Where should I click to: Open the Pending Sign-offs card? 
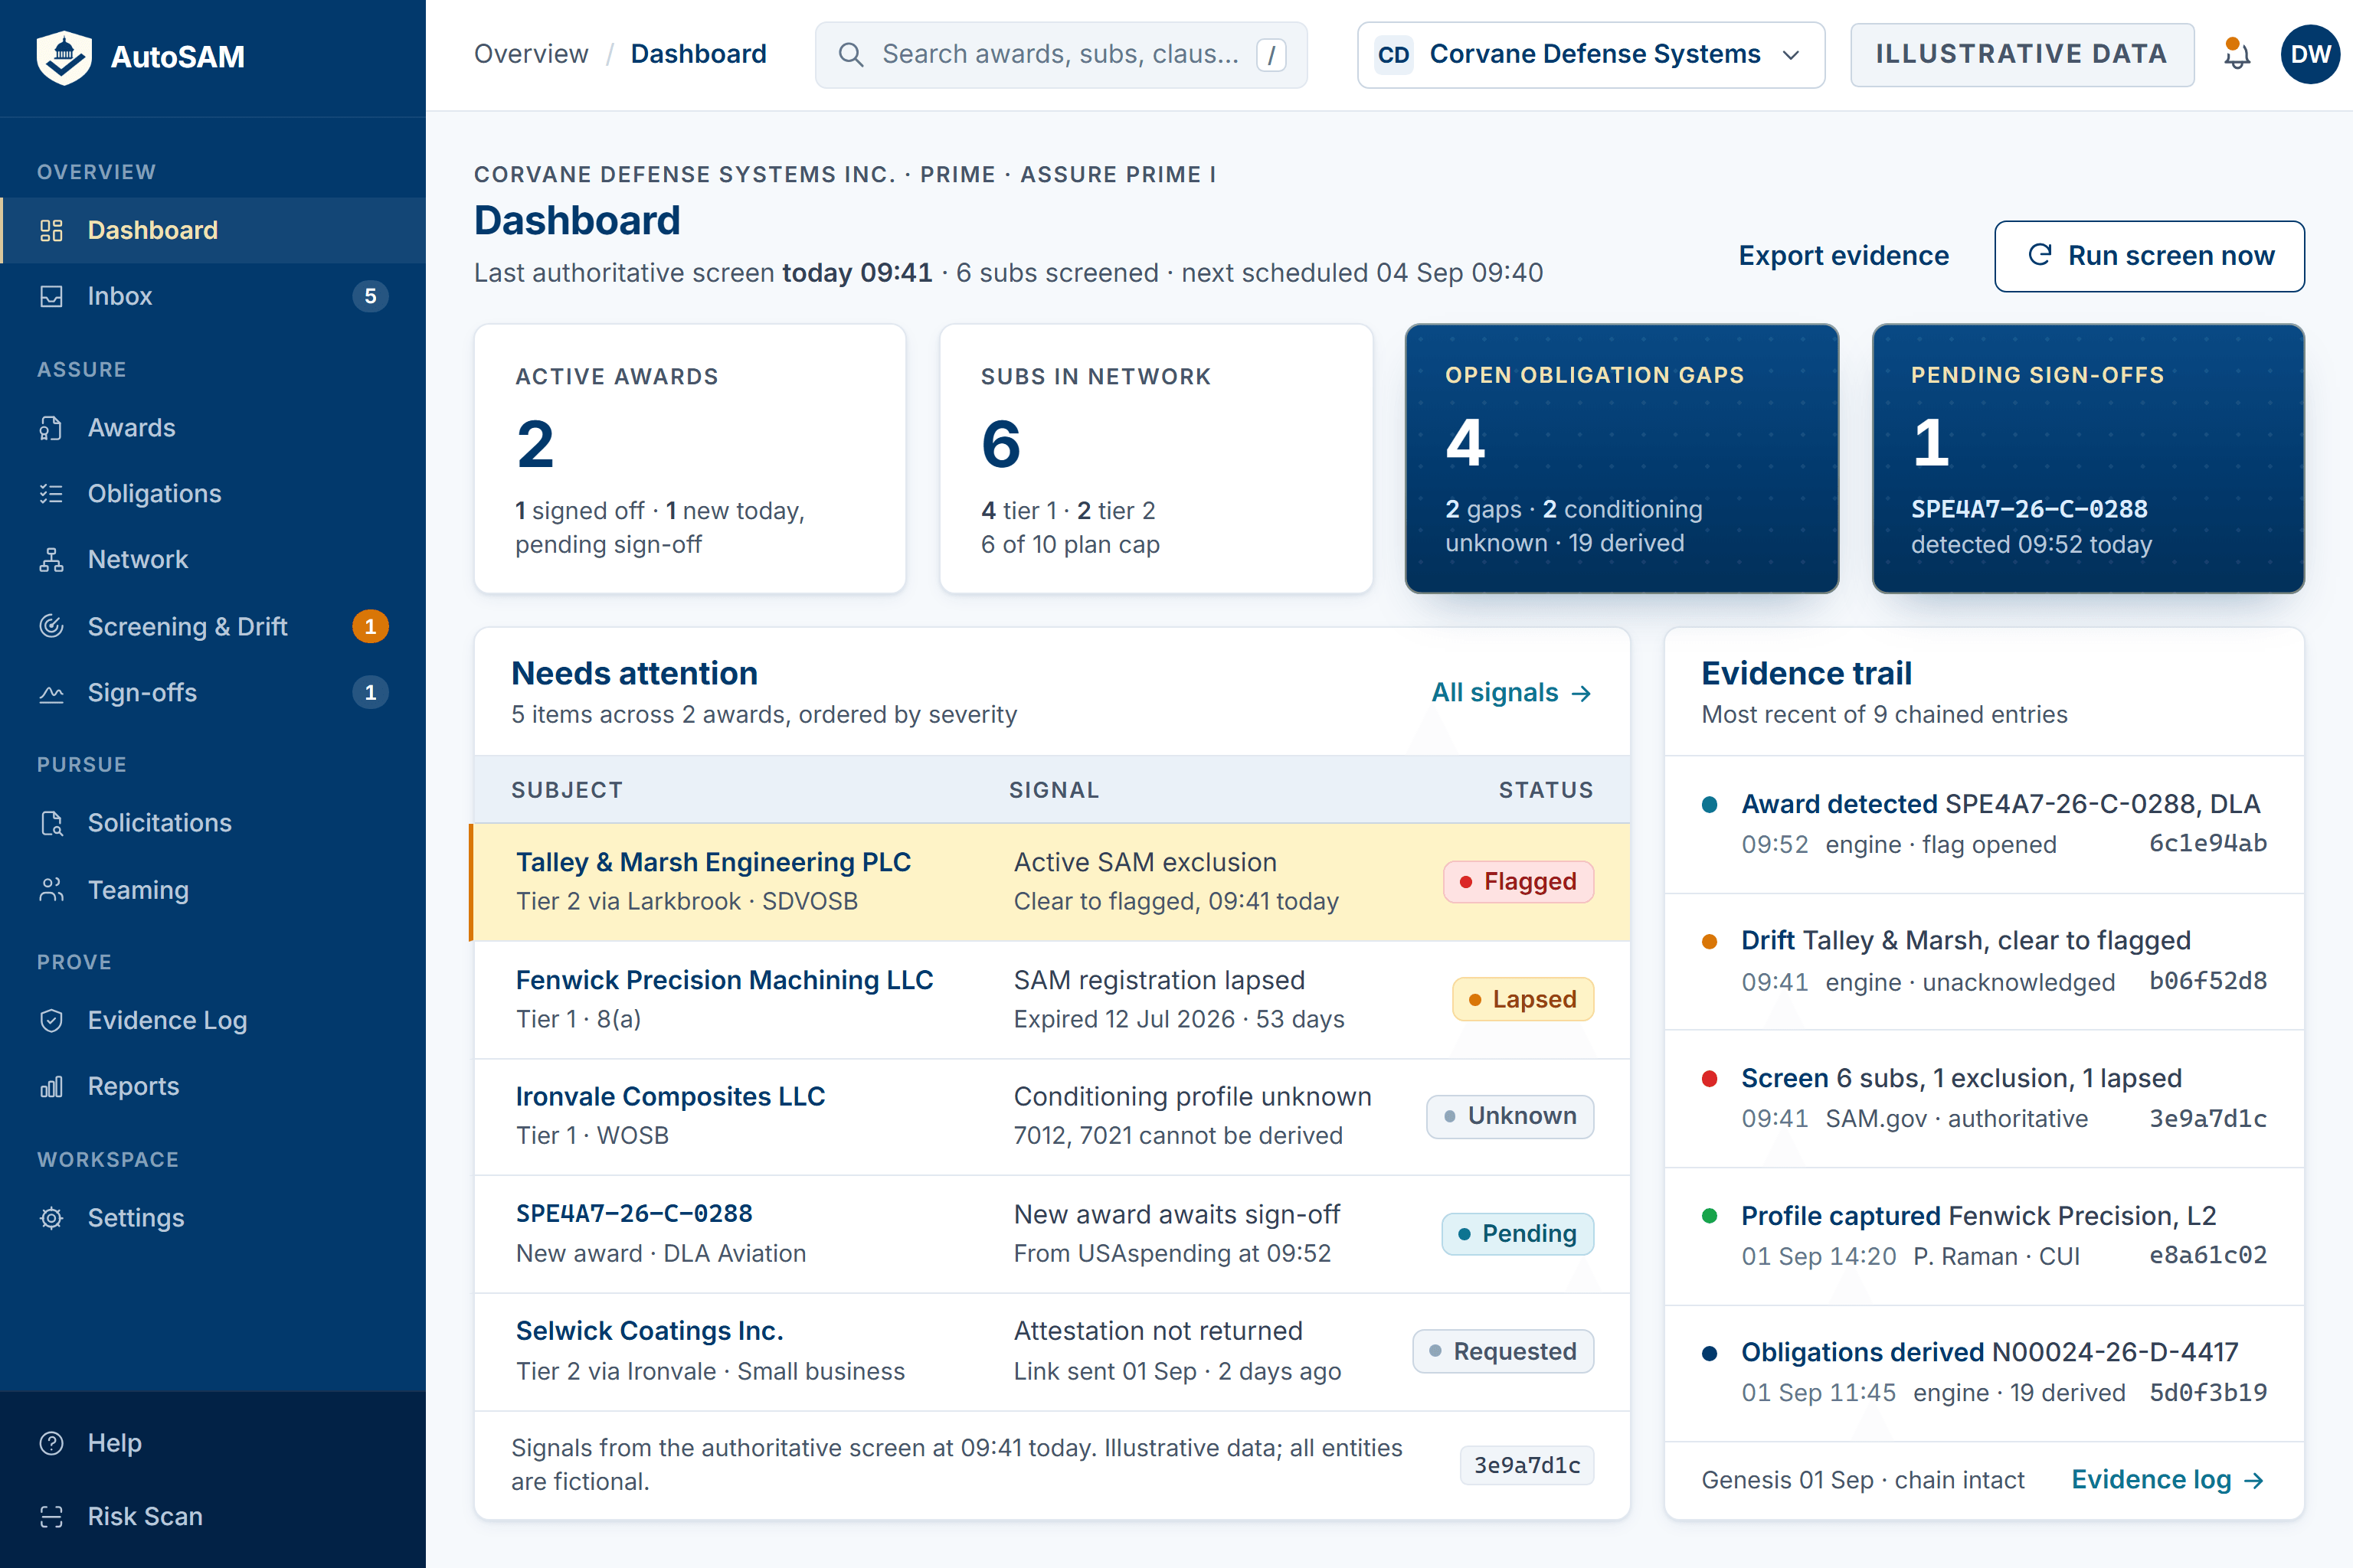coord(2088,459)
